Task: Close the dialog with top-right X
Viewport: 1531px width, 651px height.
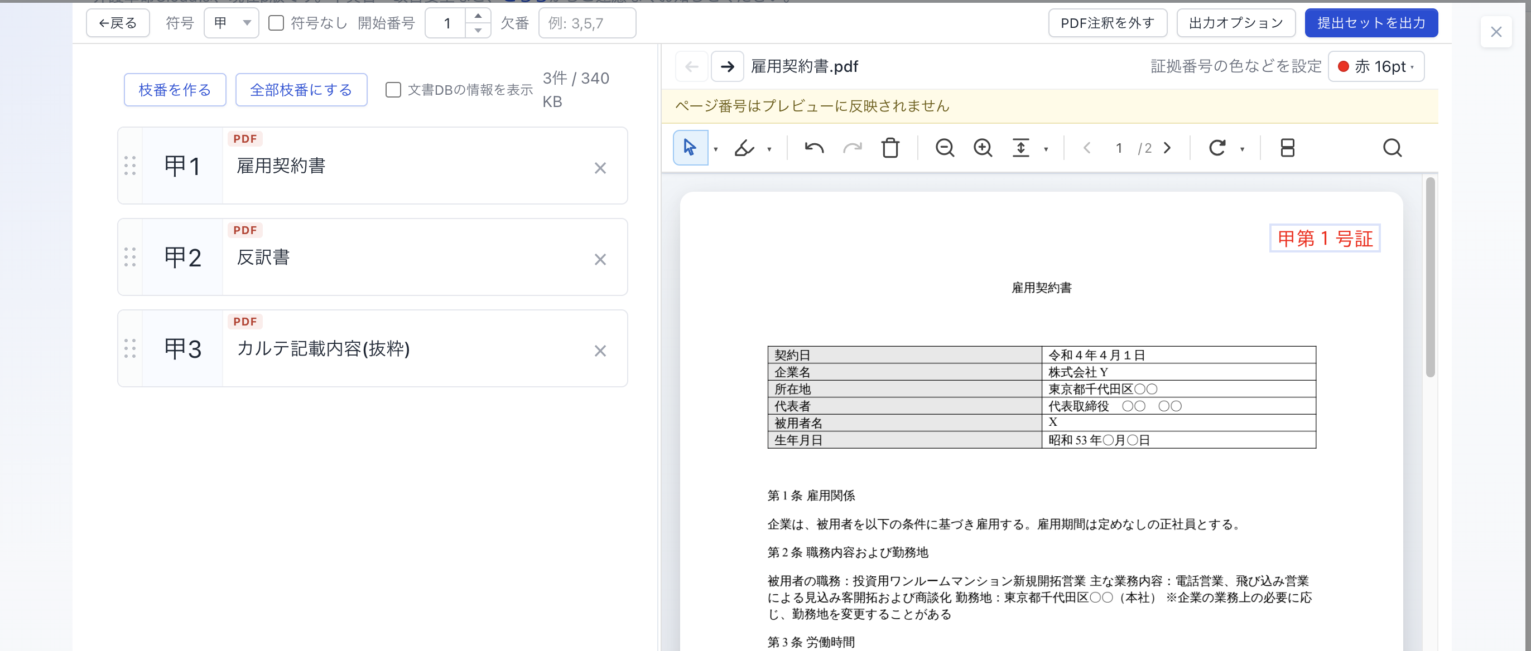Action: click(x=1496, y=32)
